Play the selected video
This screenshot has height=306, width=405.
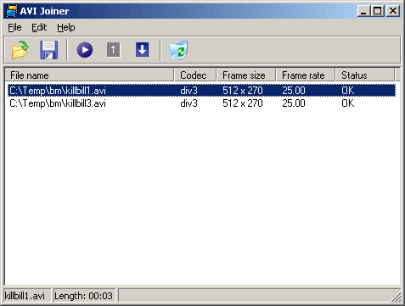85,50
